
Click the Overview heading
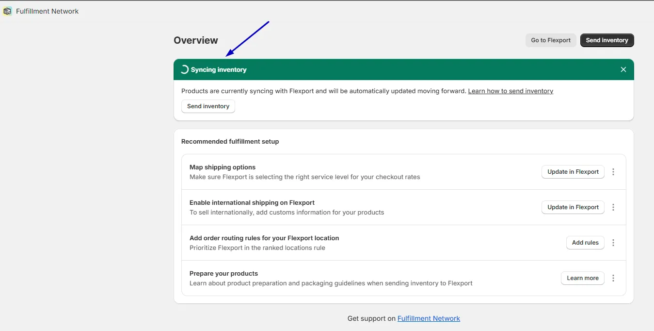196,40
